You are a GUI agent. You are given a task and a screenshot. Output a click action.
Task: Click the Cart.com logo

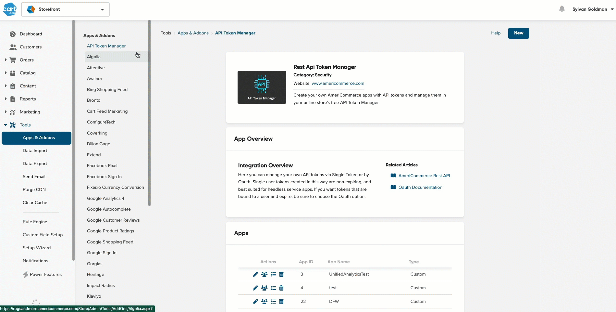[x=10, y=9]
